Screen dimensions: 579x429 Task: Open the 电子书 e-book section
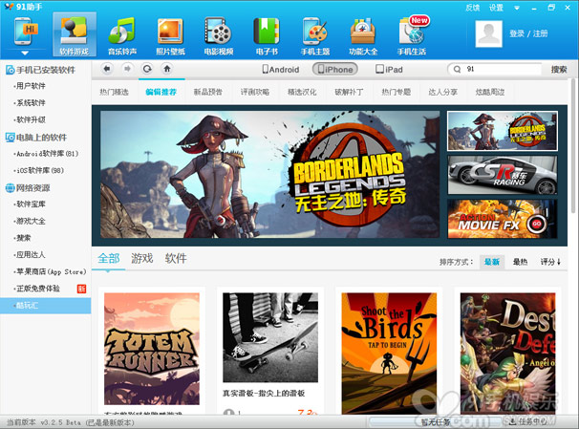pyautogui.click(x=267, y=35)
